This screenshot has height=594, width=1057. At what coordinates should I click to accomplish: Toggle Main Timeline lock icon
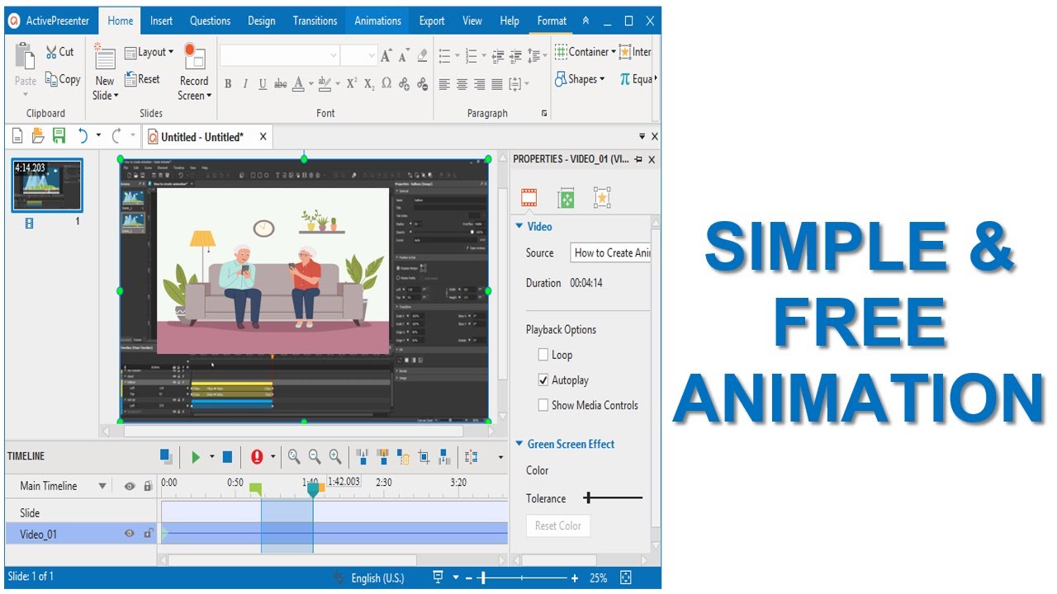(x=148, y=487)
